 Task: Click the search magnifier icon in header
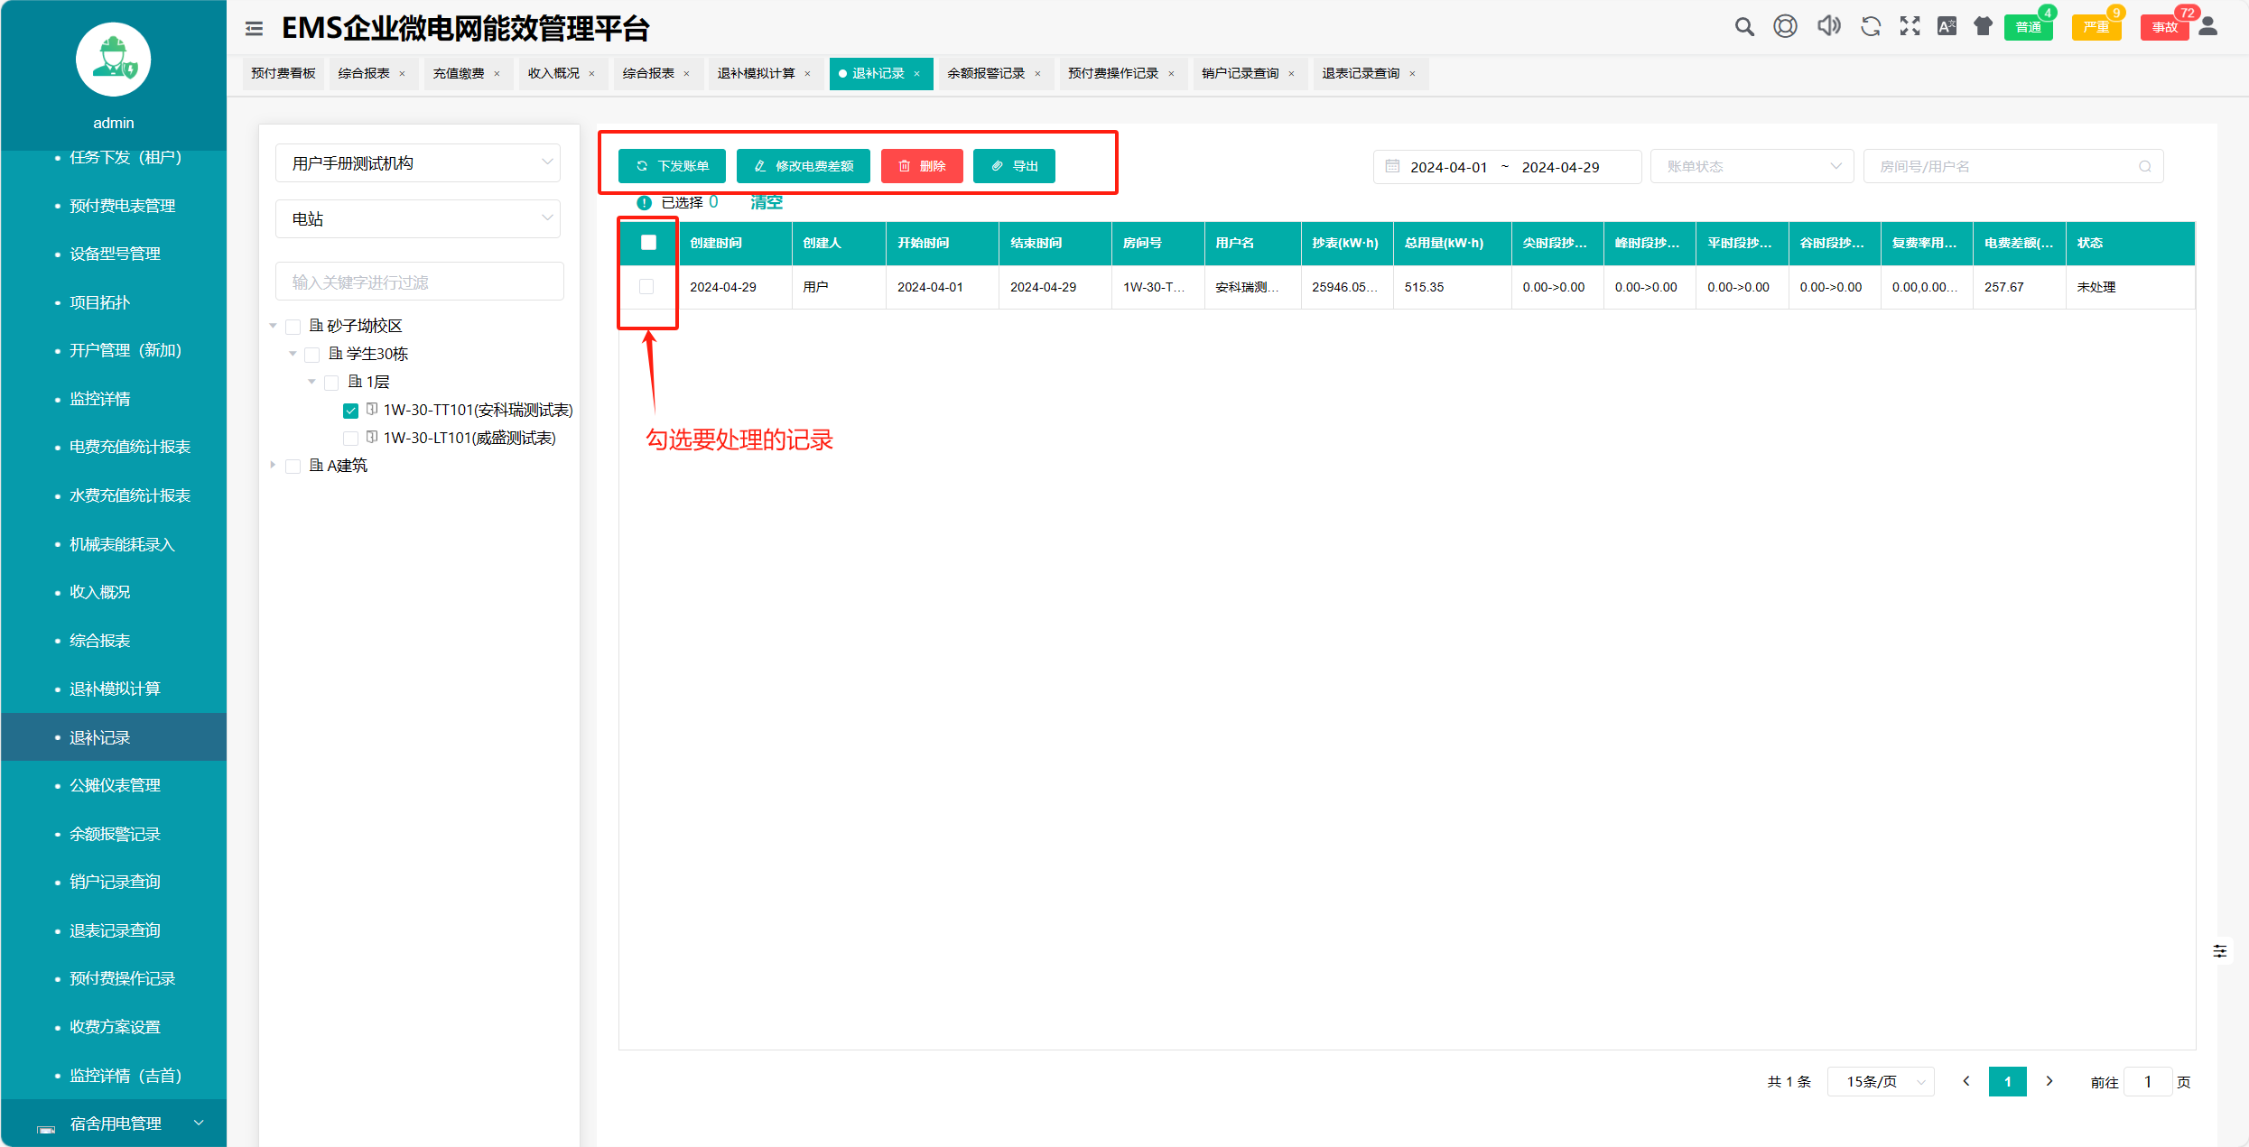pyautogui.click(x=1743, y=27)
